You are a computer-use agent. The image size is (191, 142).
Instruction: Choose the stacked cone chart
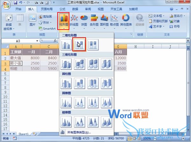pos(79,103)
